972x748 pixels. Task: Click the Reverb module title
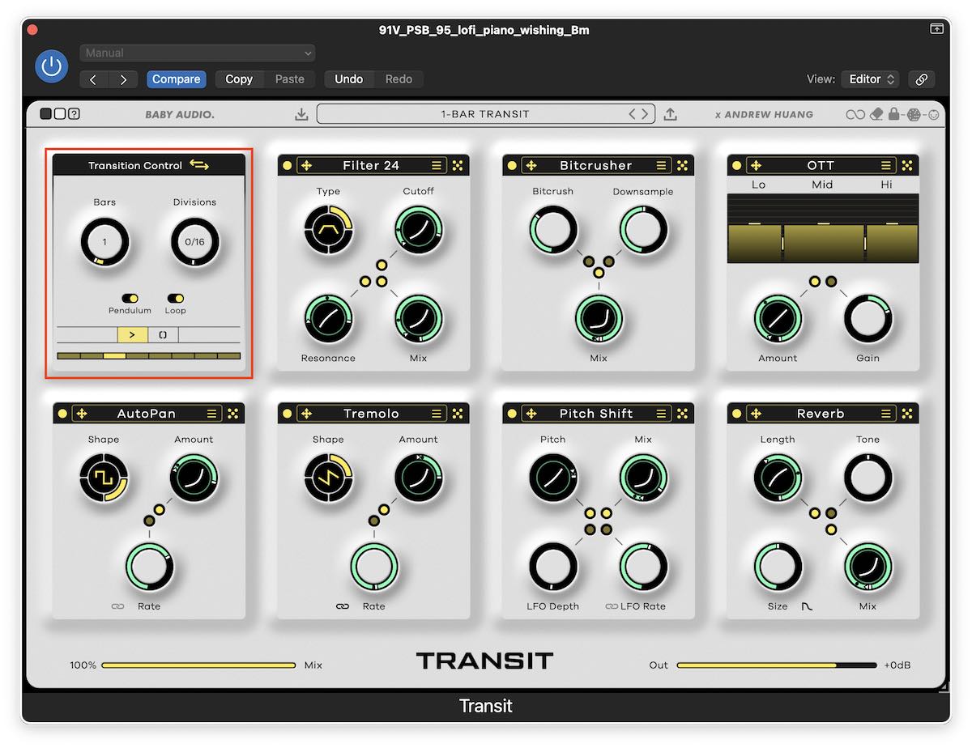pyautogui.click(x=821, y=414)
